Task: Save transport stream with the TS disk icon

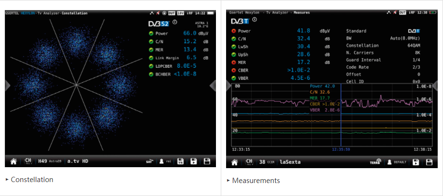Action: [x=181, y=161]
